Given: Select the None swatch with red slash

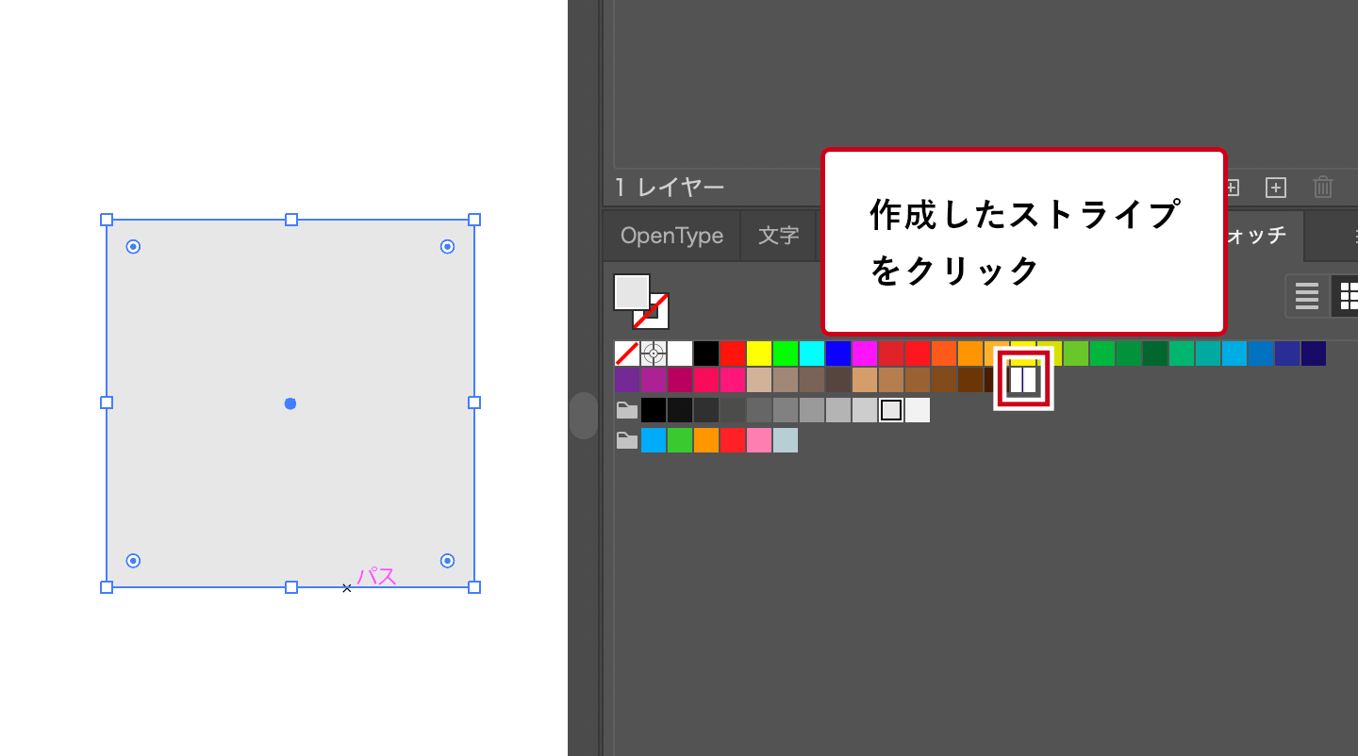Looking at the screenshot, I should tap(627, 353).
